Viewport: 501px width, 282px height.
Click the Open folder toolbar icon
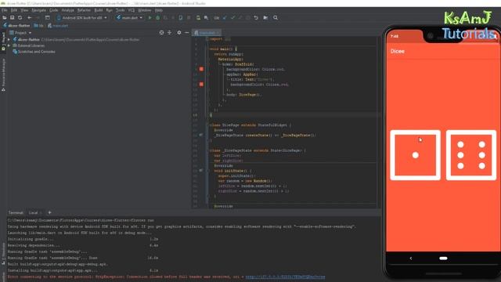click(5, 18)
